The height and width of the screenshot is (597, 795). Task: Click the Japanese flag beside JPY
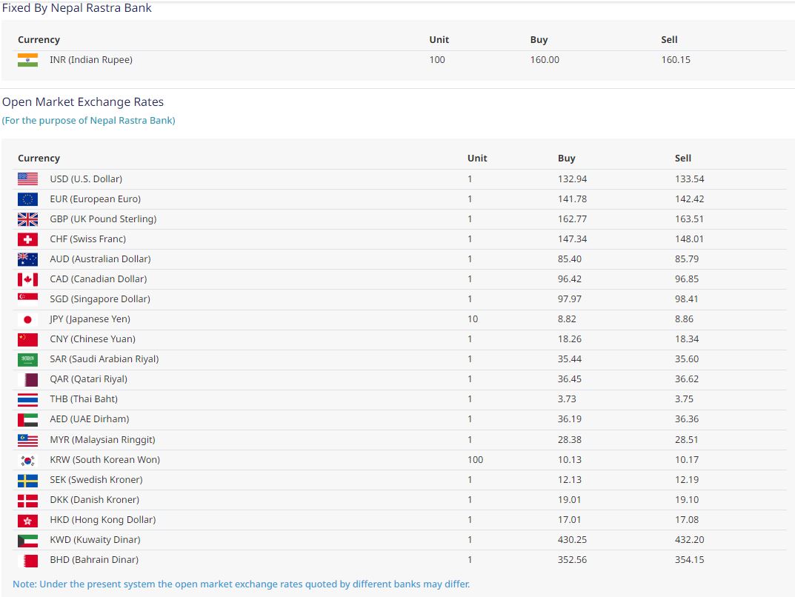(27, 319)
